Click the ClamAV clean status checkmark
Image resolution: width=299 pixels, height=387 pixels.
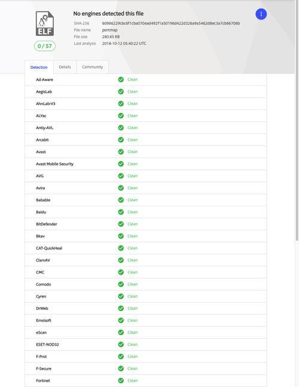[121, 260]
